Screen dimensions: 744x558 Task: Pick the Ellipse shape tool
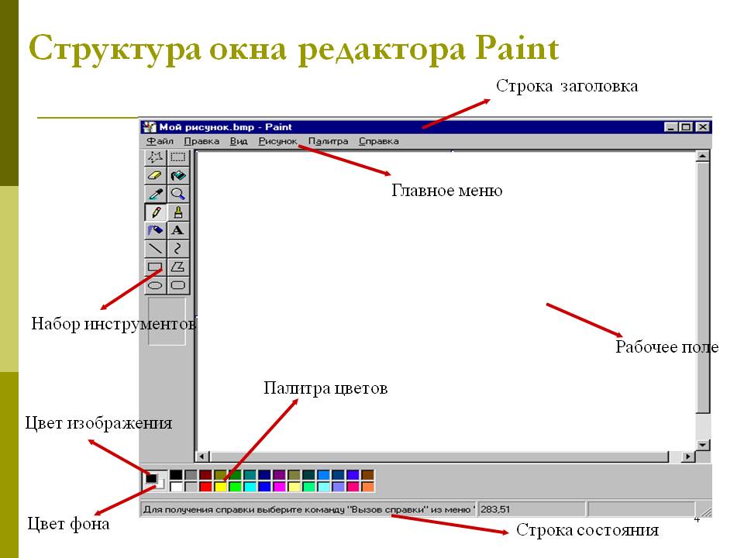coord(155,285)
